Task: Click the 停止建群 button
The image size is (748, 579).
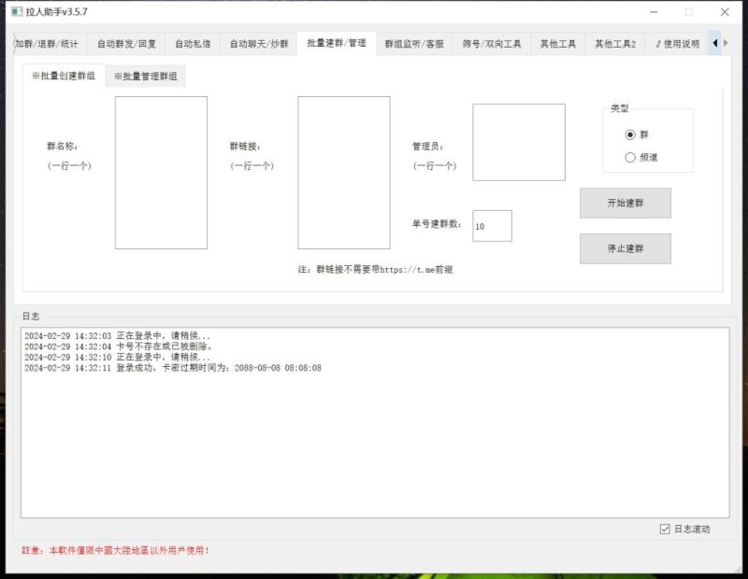Action: pyautogui.click(x=625, y=248)
